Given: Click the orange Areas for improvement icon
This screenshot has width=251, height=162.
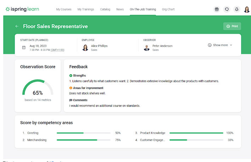Looking at the screenshot, I should pos(71,88).
